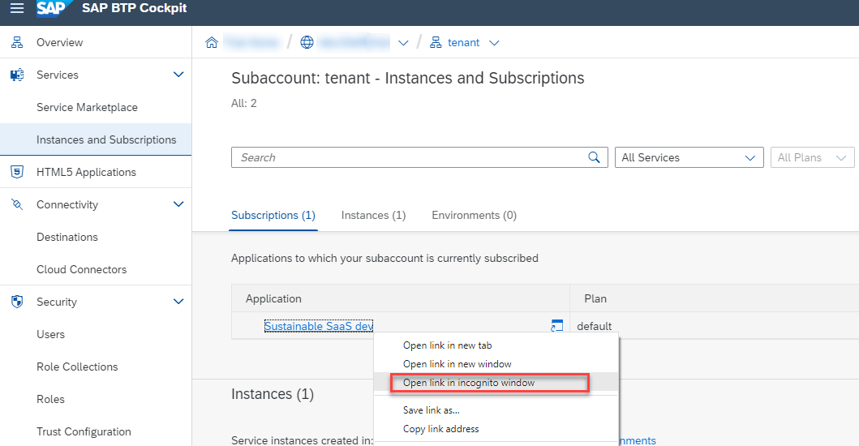This screenshot has height=446, width=859.
Task: Click the SAP logo
Action: click(x=53, y=9)
